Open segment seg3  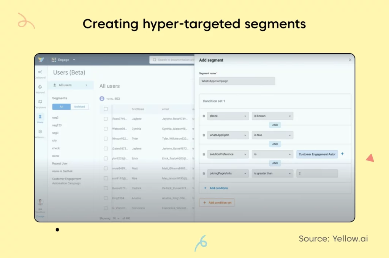(55, 133)
